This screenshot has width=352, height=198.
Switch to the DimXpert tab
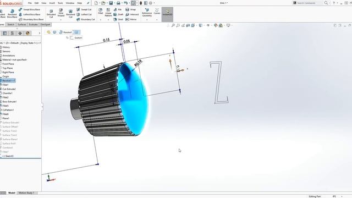coord(45,24)
